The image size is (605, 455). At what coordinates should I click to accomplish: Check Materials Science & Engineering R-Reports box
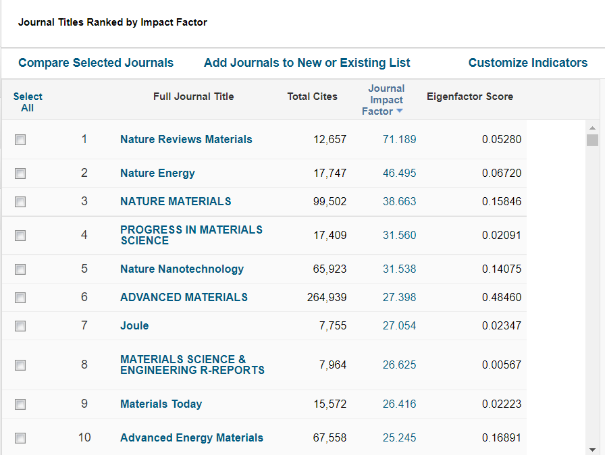[20, 365]
